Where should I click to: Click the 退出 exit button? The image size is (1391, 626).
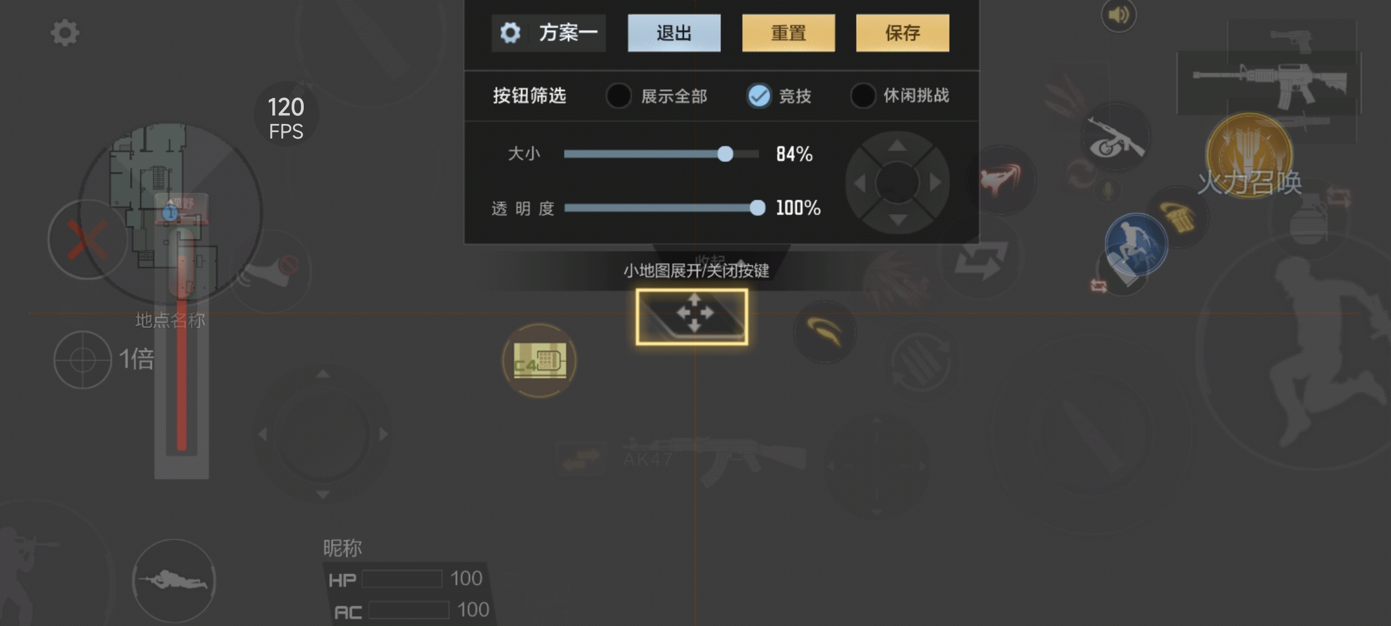coord(674,33)
